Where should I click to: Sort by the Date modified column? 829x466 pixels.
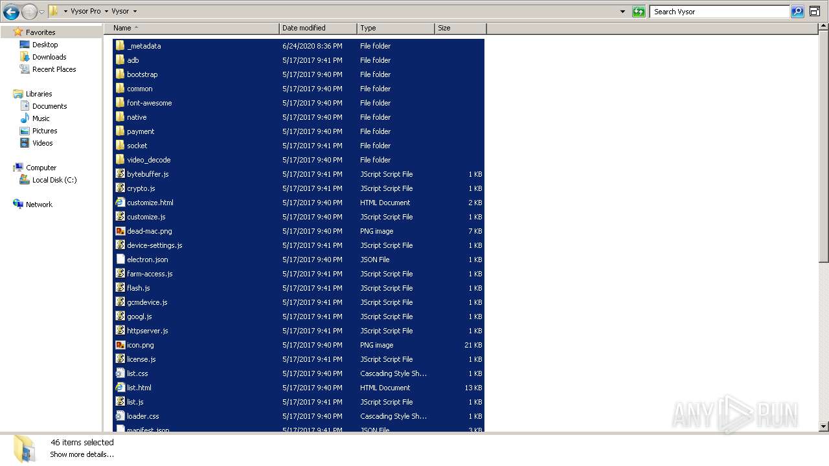[318, 28]
